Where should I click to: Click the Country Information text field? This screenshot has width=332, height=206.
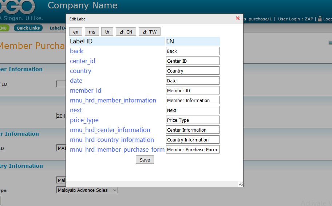point(193,140)
